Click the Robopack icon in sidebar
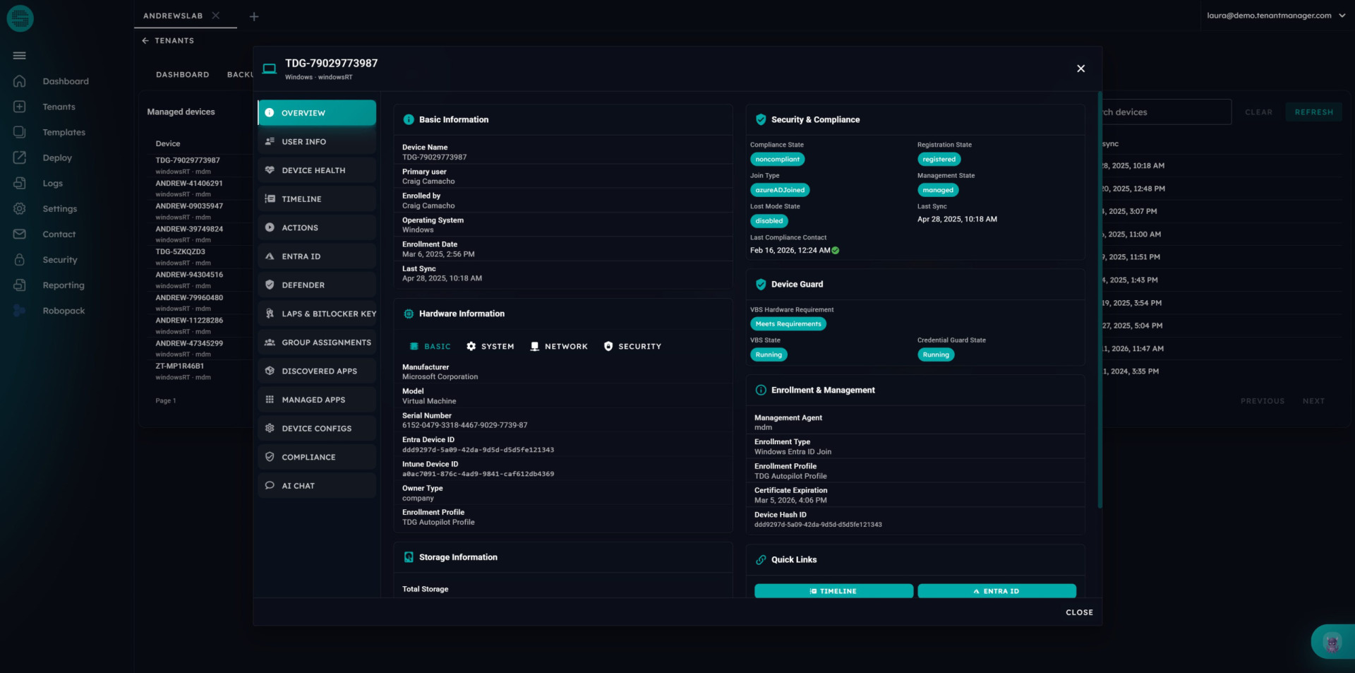This screenshot has width=1355, height=673. tap(20, 311)
